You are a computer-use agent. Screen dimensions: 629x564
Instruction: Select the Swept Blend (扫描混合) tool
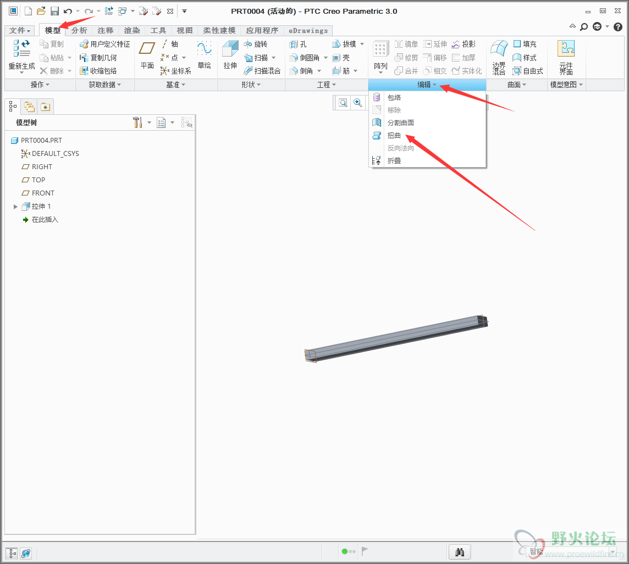(262, 71)
